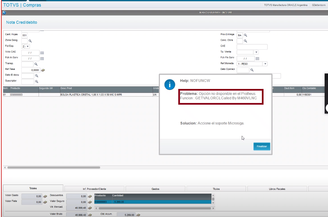Click the Cant. Hojas field with 001
This screenshot has height=217, width=328.
(x=25, y=35)
